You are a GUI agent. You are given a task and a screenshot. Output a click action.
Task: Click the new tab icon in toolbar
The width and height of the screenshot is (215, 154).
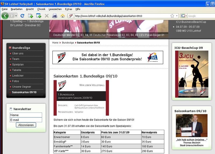(38, 16)
